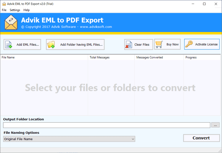Sort by the File Name column header
Image resolution: width=222 pixels, height=153 pixels.
pyautogui.click(x=44, y=57)
